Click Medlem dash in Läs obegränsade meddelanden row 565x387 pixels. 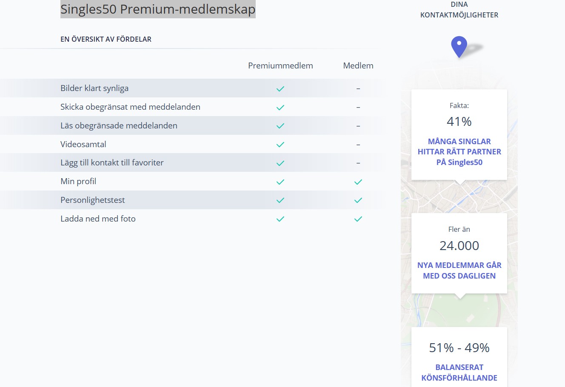pyautogui.click(x=358, y=126)
